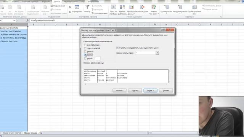Switch to the Home ribbon tab

click(x=5, y=2)
